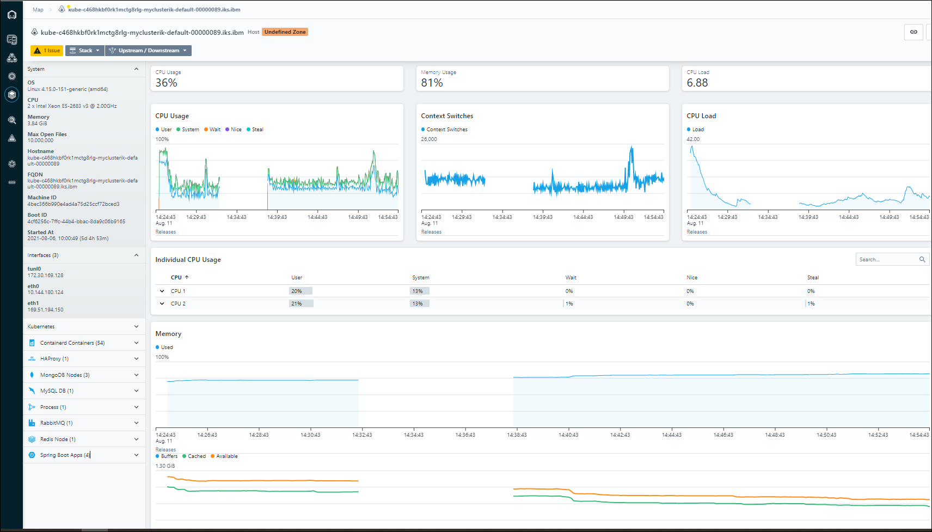Click the Containerd Containers icon
The height and width of the screenshot is (532, 932).
point(32,343)
